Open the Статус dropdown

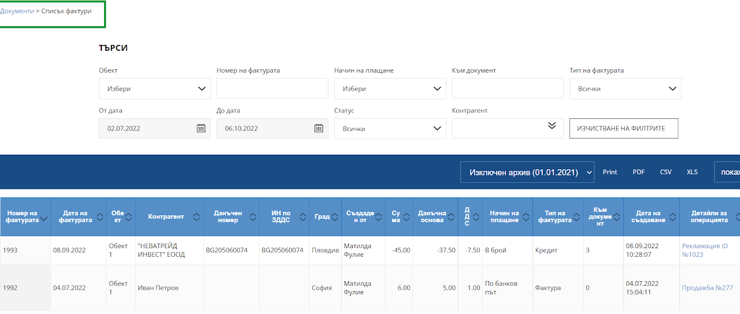(390, 129)
